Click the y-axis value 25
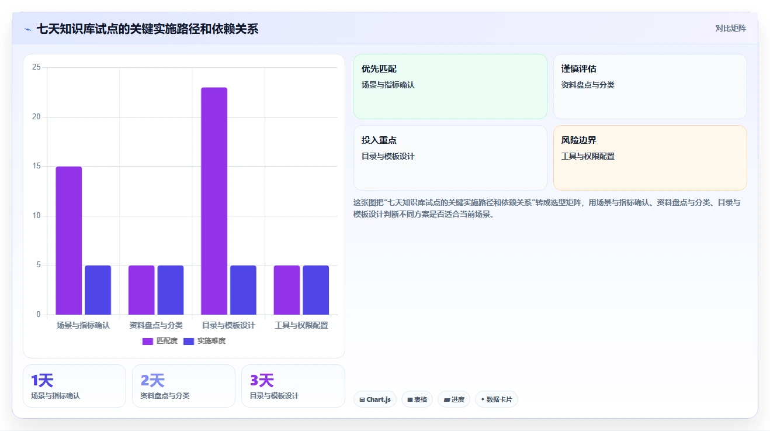 (x=36, y=67)
